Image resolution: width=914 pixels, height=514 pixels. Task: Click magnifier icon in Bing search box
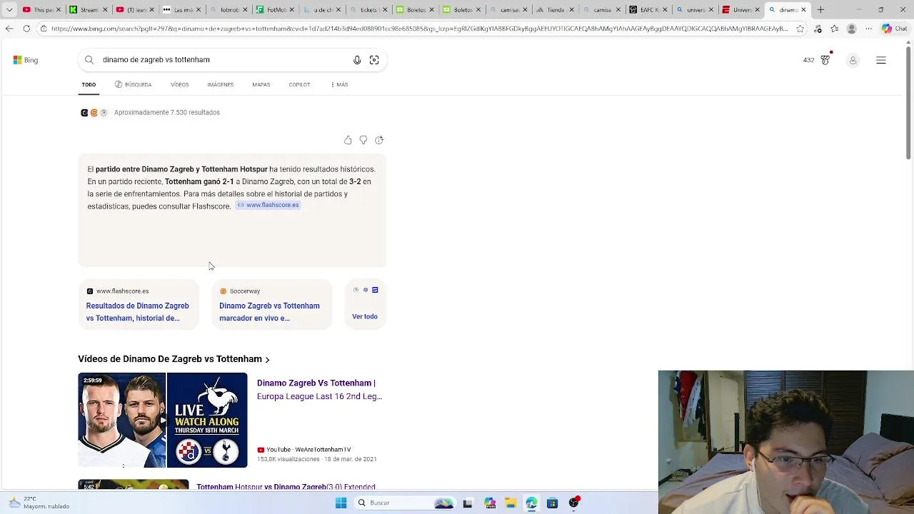pyautogui.click(x=89, y=60)
